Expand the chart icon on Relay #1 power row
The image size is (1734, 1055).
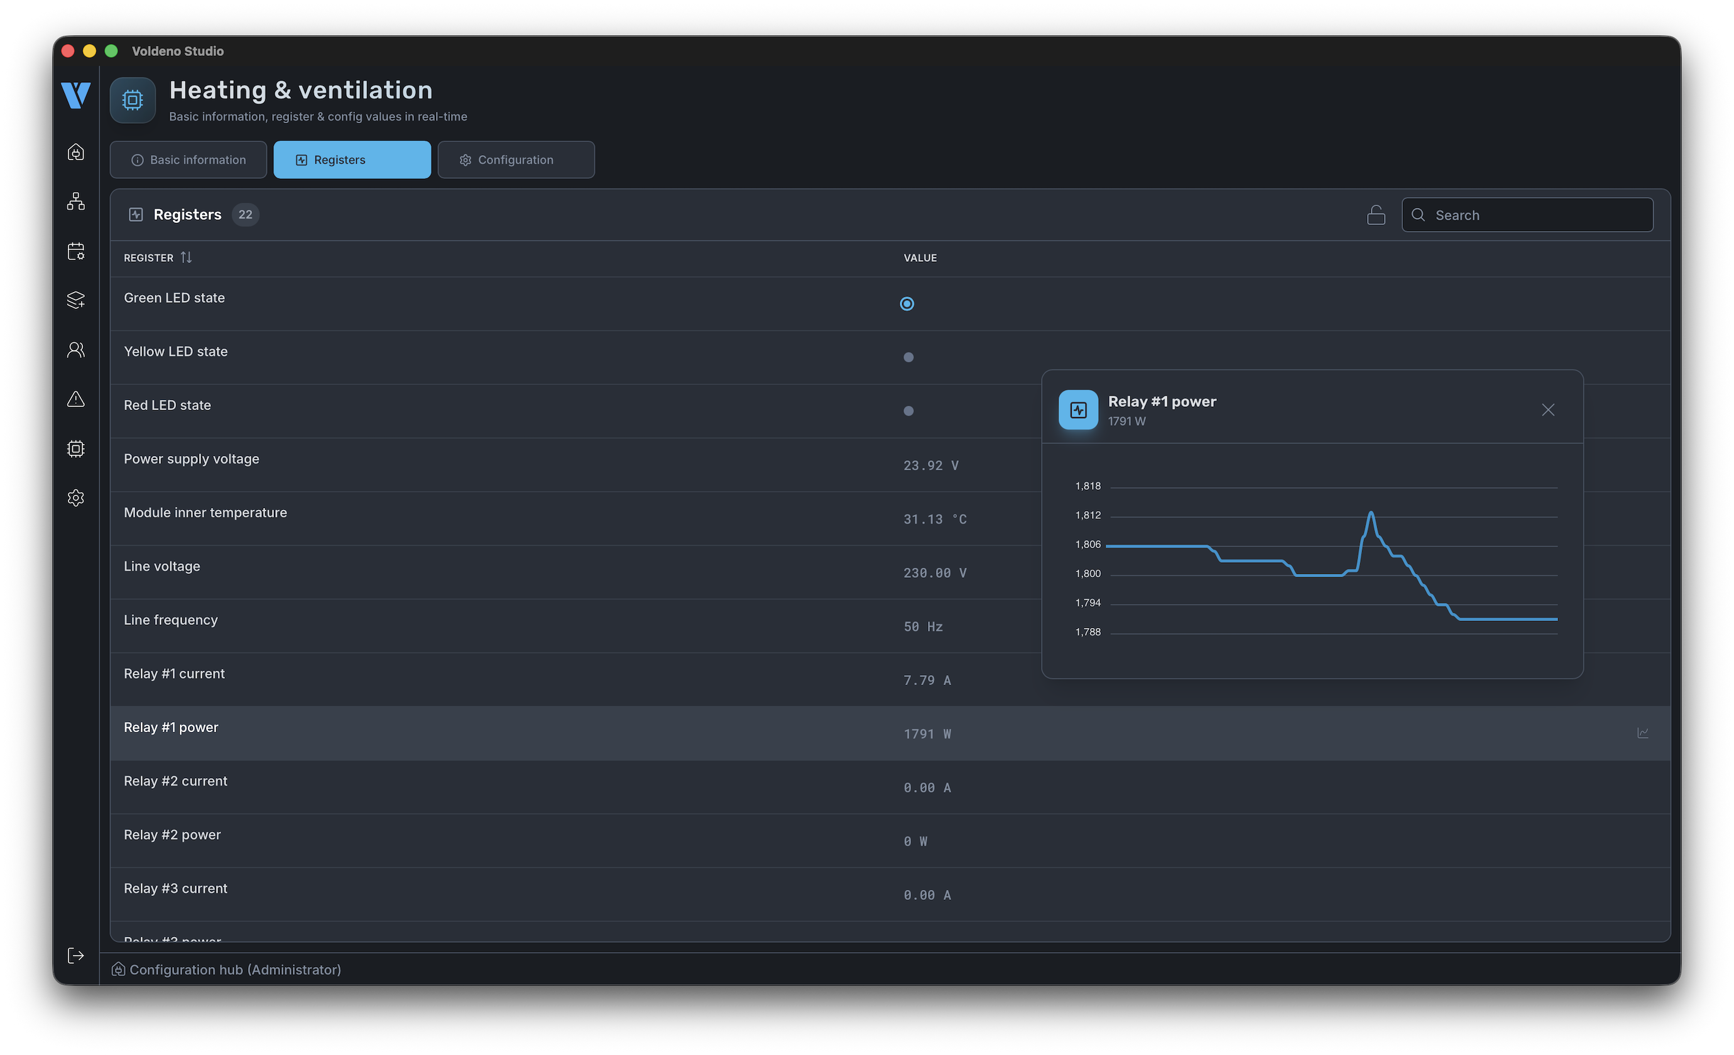click(1642, 732)
